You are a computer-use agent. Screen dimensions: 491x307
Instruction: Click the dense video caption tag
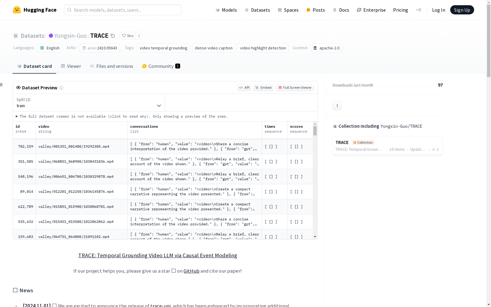(214, 48)
